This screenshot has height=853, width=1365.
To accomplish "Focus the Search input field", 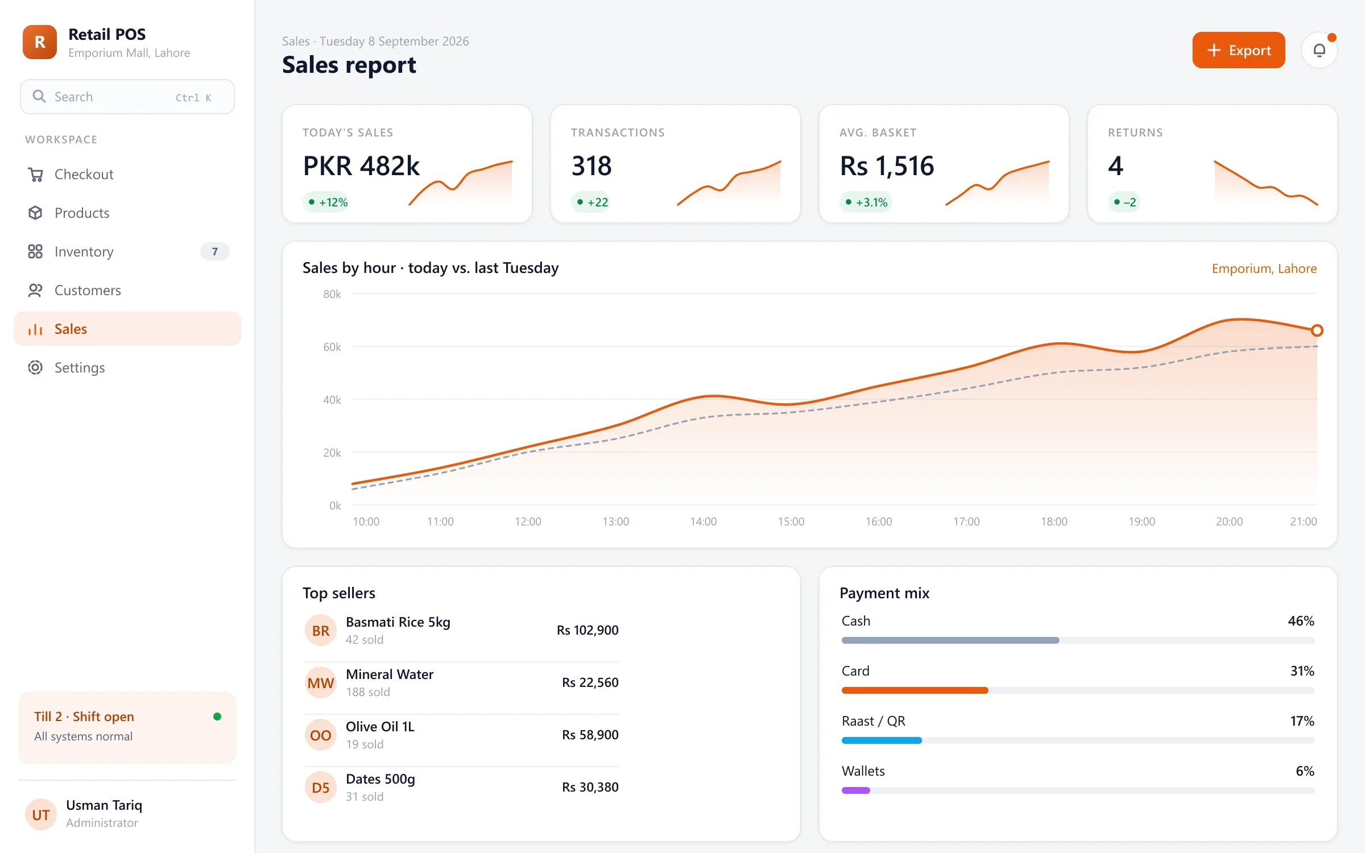I will 127,97.
